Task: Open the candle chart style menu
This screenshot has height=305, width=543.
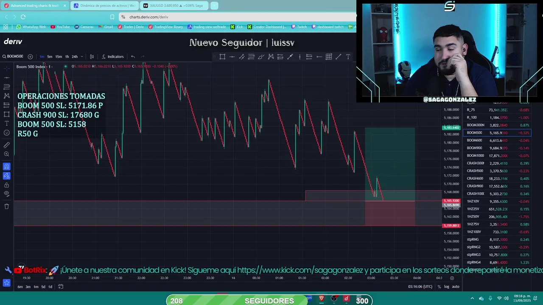Action: (x=92, y=57)
